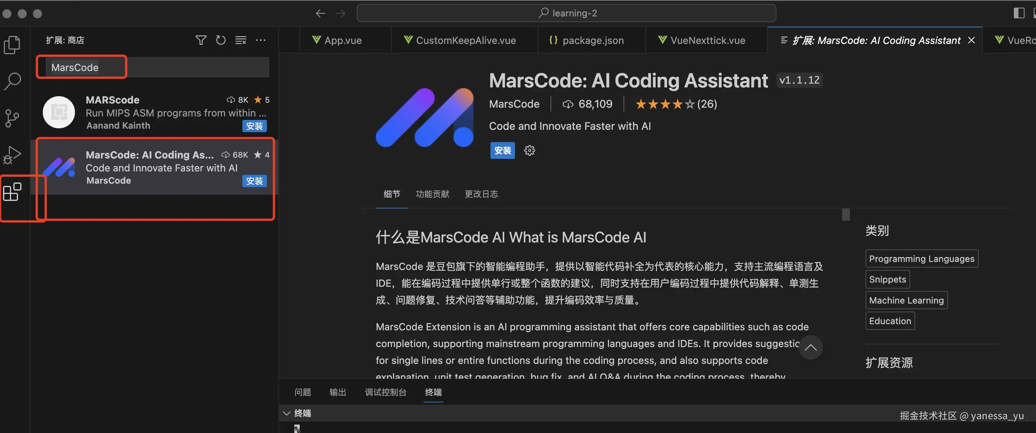Open Run and Debug view

tap(12, 155)
